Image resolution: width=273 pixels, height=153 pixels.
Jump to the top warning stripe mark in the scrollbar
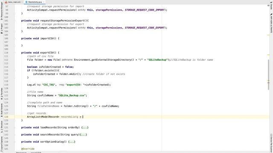268,35
